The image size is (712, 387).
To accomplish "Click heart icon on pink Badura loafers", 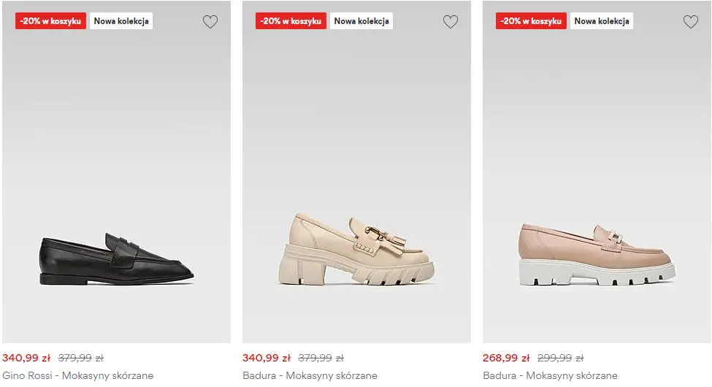I will pos(691,22).
